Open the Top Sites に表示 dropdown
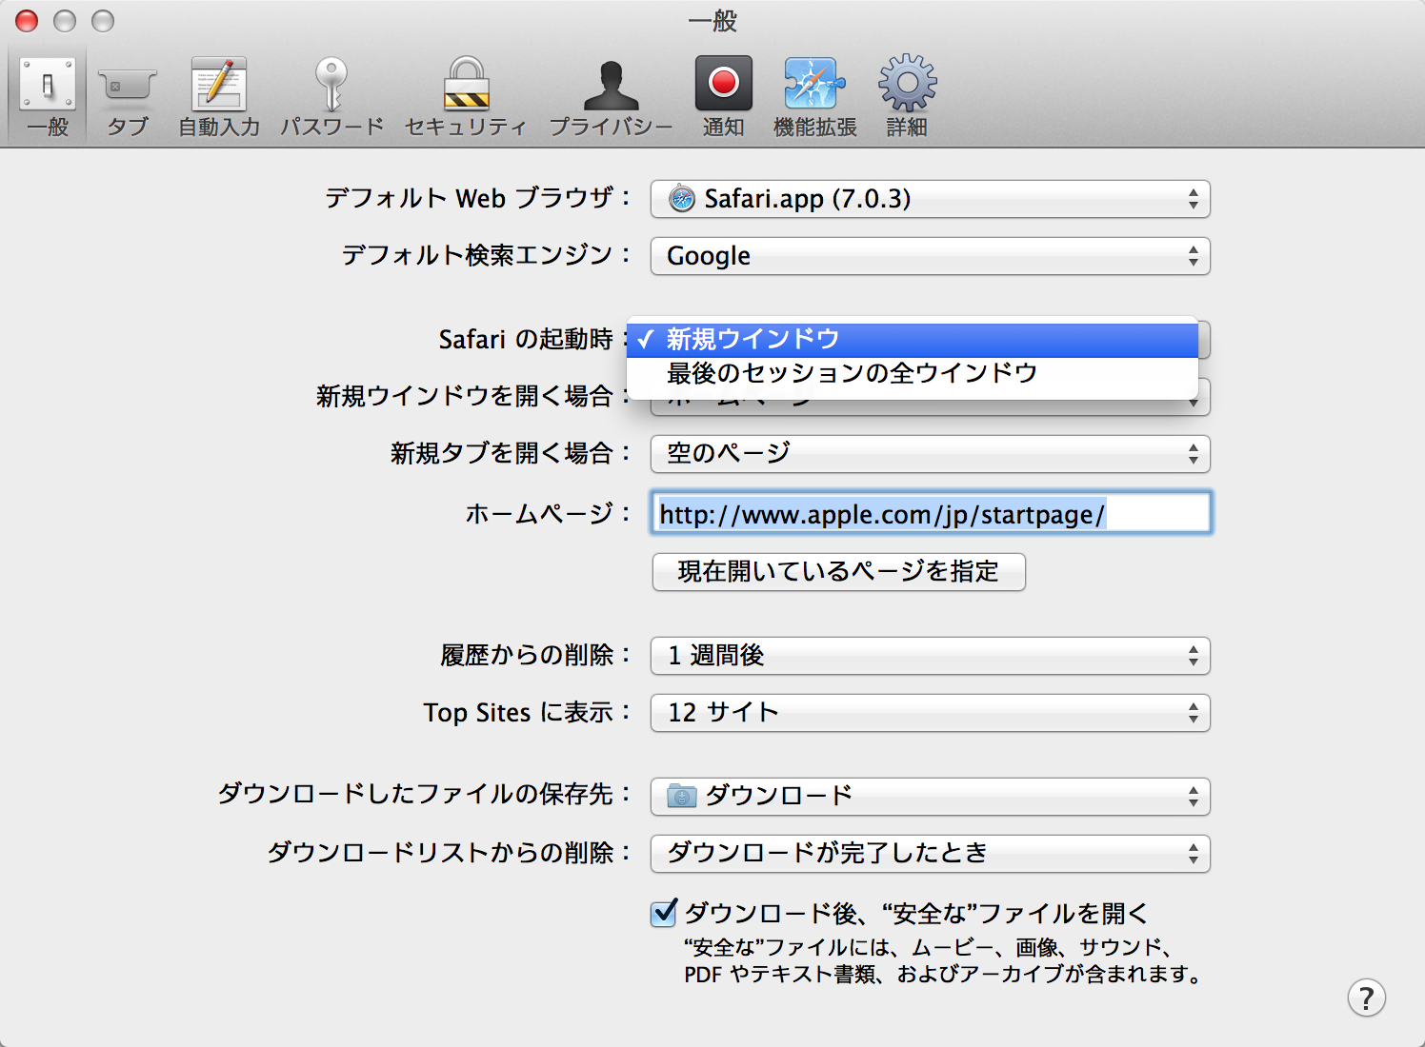 (930, 713)
